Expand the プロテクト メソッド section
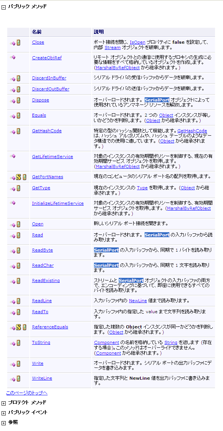 tap(3, 403)
